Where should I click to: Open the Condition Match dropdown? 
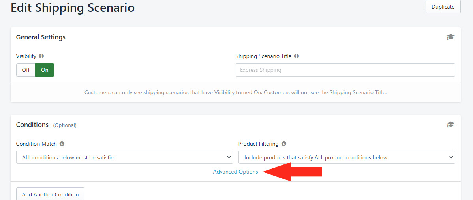(x=124, y=157)
